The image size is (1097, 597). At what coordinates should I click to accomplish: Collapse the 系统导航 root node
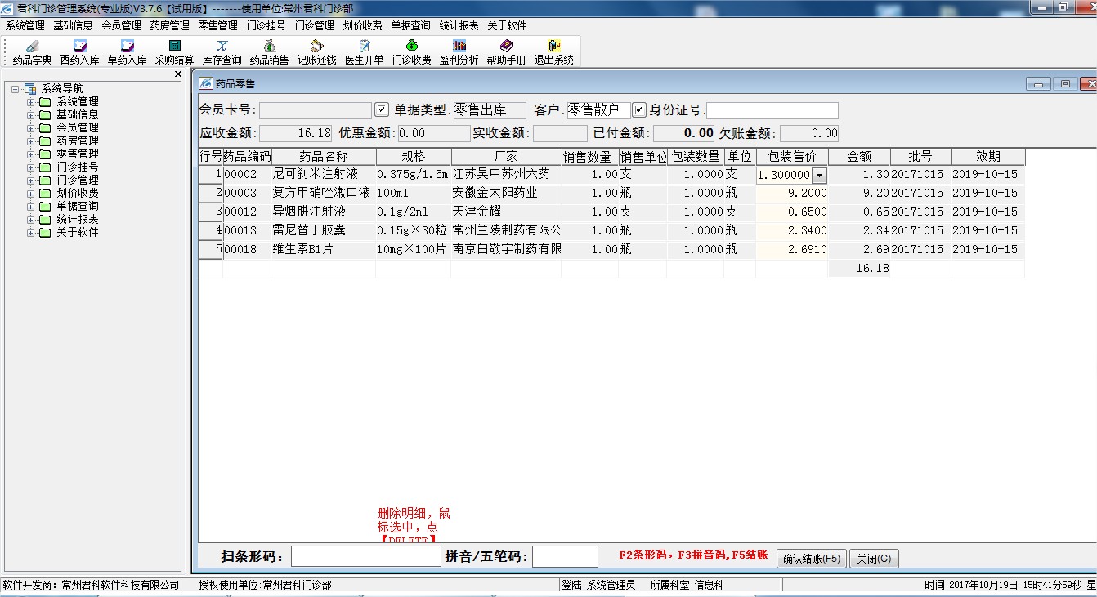(x=16, y=89)
